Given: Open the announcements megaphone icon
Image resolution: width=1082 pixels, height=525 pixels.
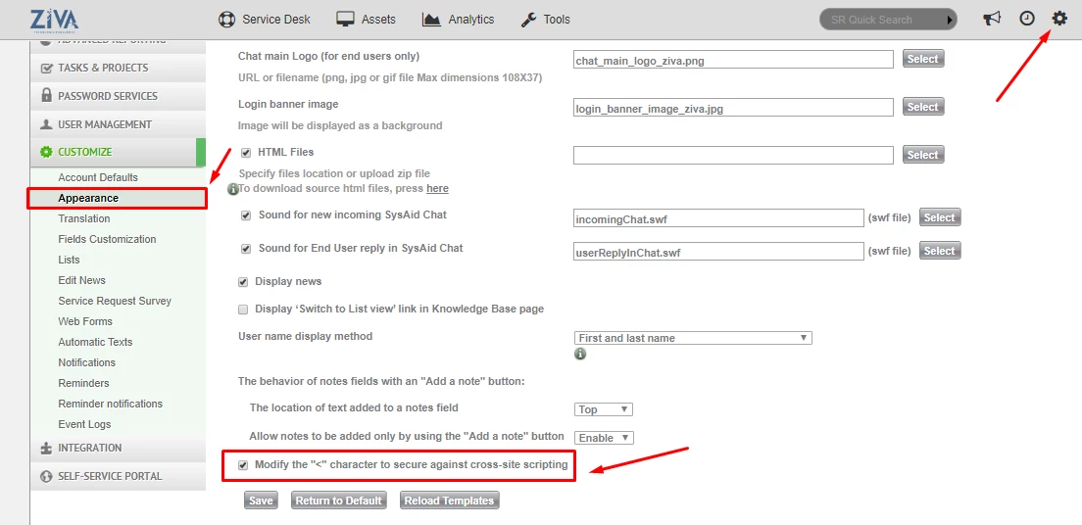Looking at the screenshot, I should (992, 19).
